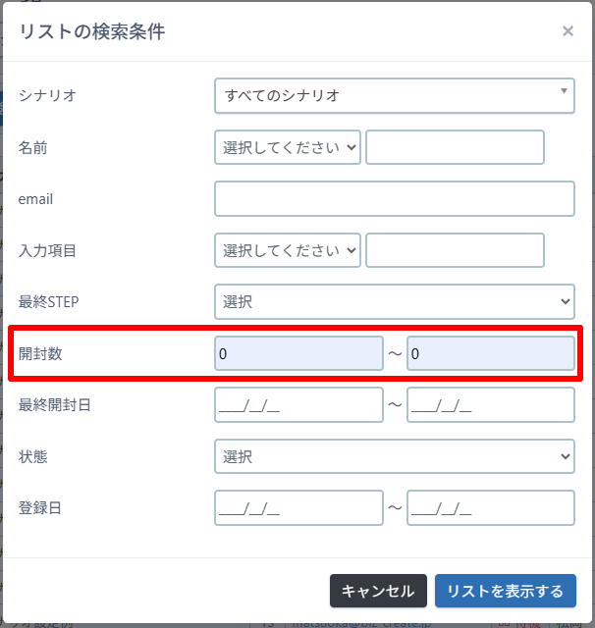Focus the email input field

click(x=394, y=199)
